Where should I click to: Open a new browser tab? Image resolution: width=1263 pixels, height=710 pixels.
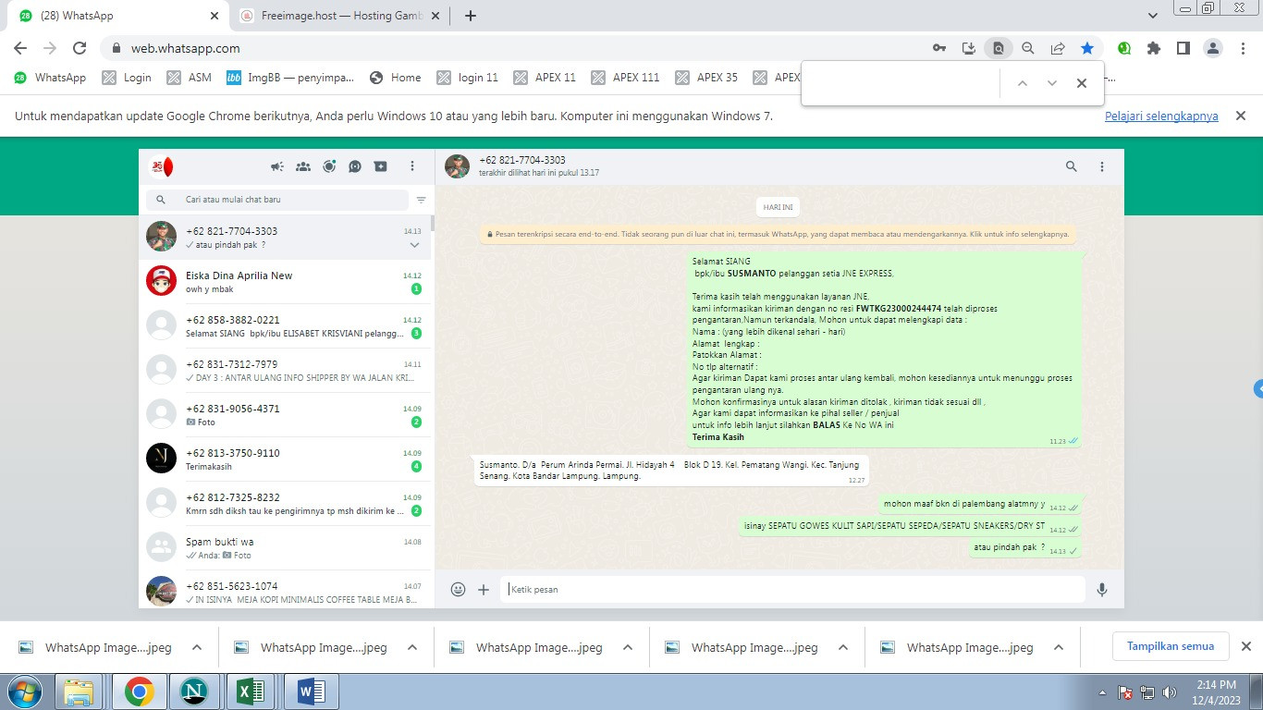470,16
